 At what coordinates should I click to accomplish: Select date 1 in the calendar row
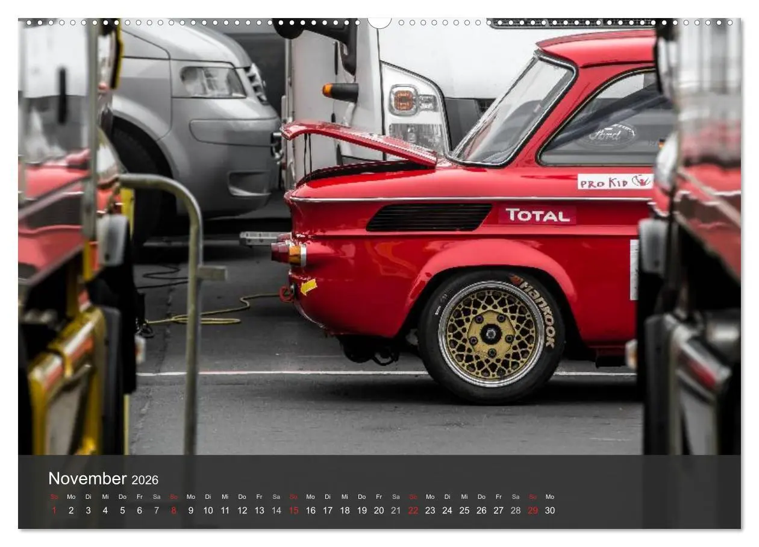[54, 510]
